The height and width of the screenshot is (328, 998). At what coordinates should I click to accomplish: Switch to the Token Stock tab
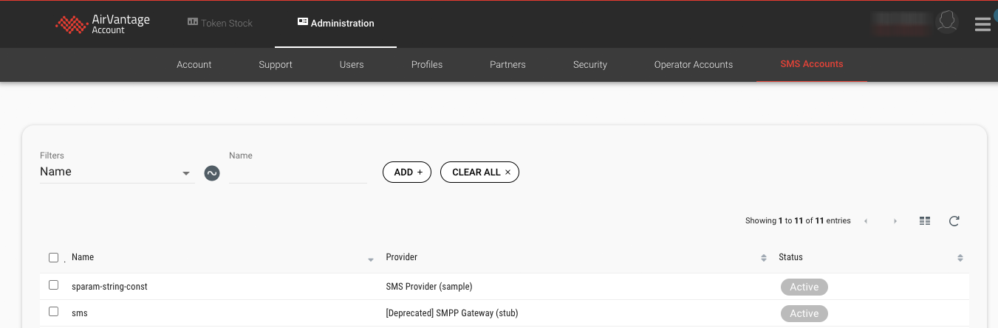pos(220,24)
